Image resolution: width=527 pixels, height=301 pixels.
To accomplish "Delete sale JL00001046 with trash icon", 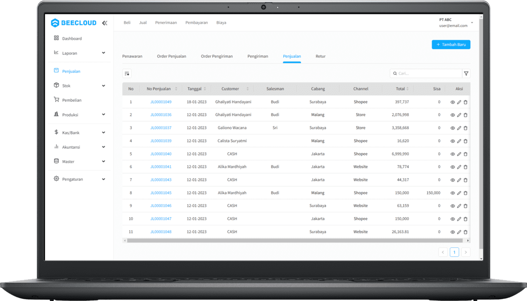I will click(x=466, y=206).
